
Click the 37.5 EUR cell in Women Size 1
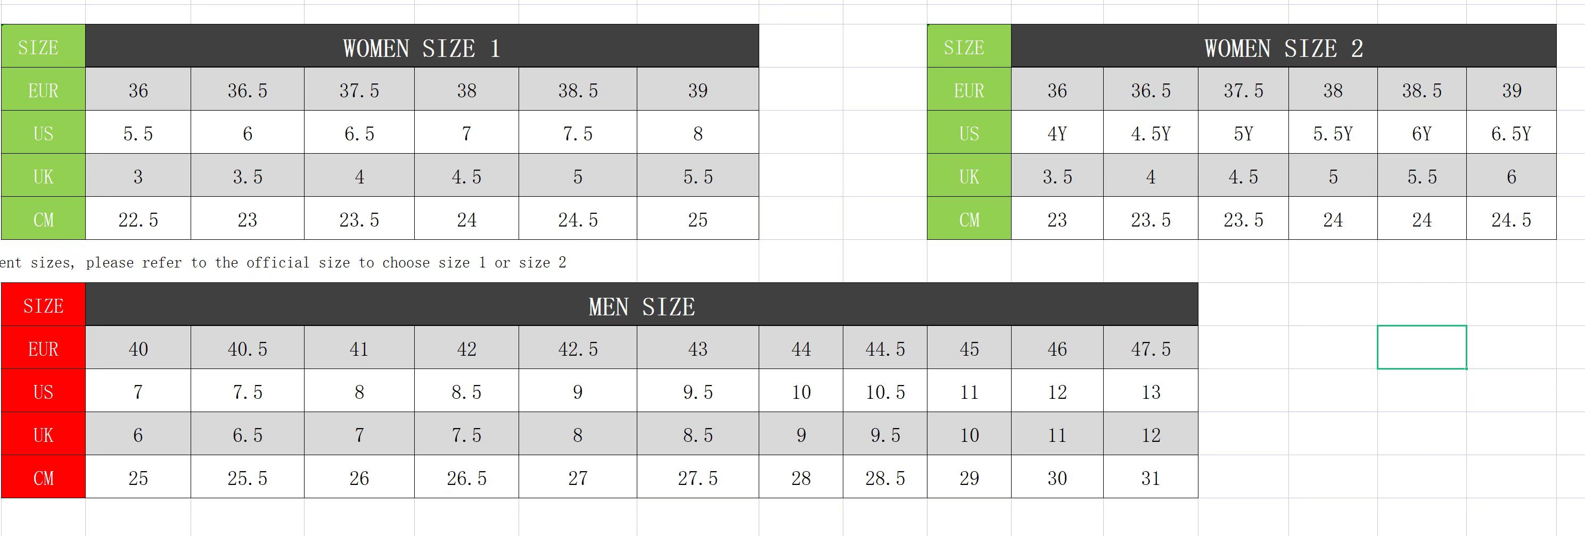(x=359, y=90)
